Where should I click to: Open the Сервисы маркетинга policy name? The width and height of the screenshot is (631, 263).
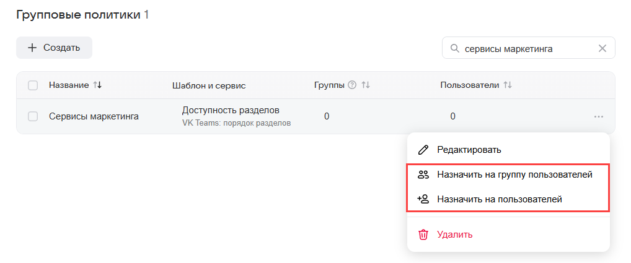tap(94, 116)
